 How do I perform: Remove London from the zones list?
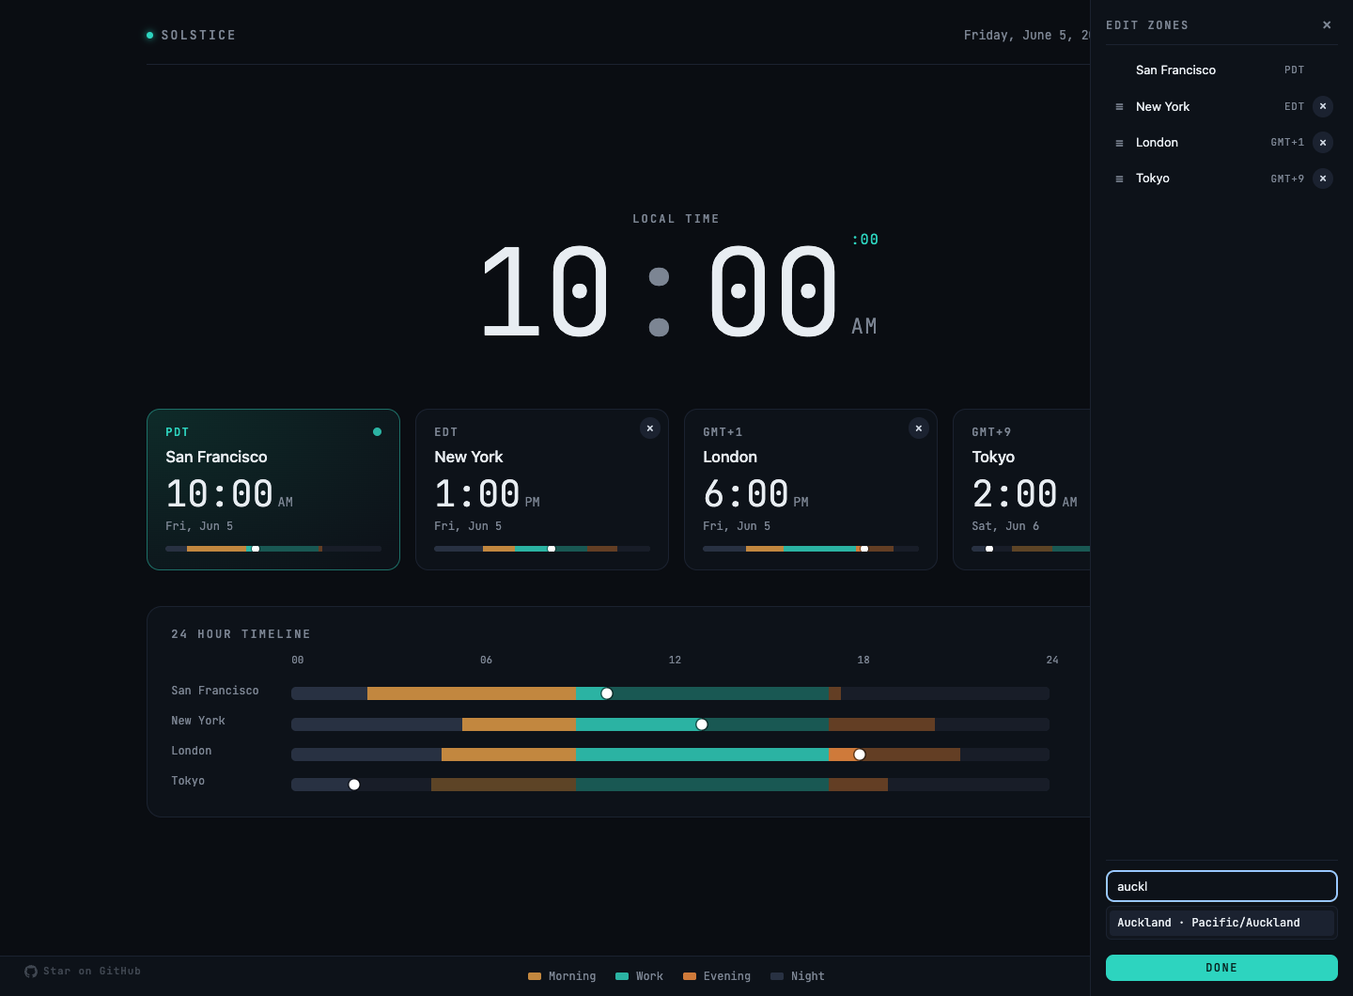pyautogui.click(x=1323, y=143)
